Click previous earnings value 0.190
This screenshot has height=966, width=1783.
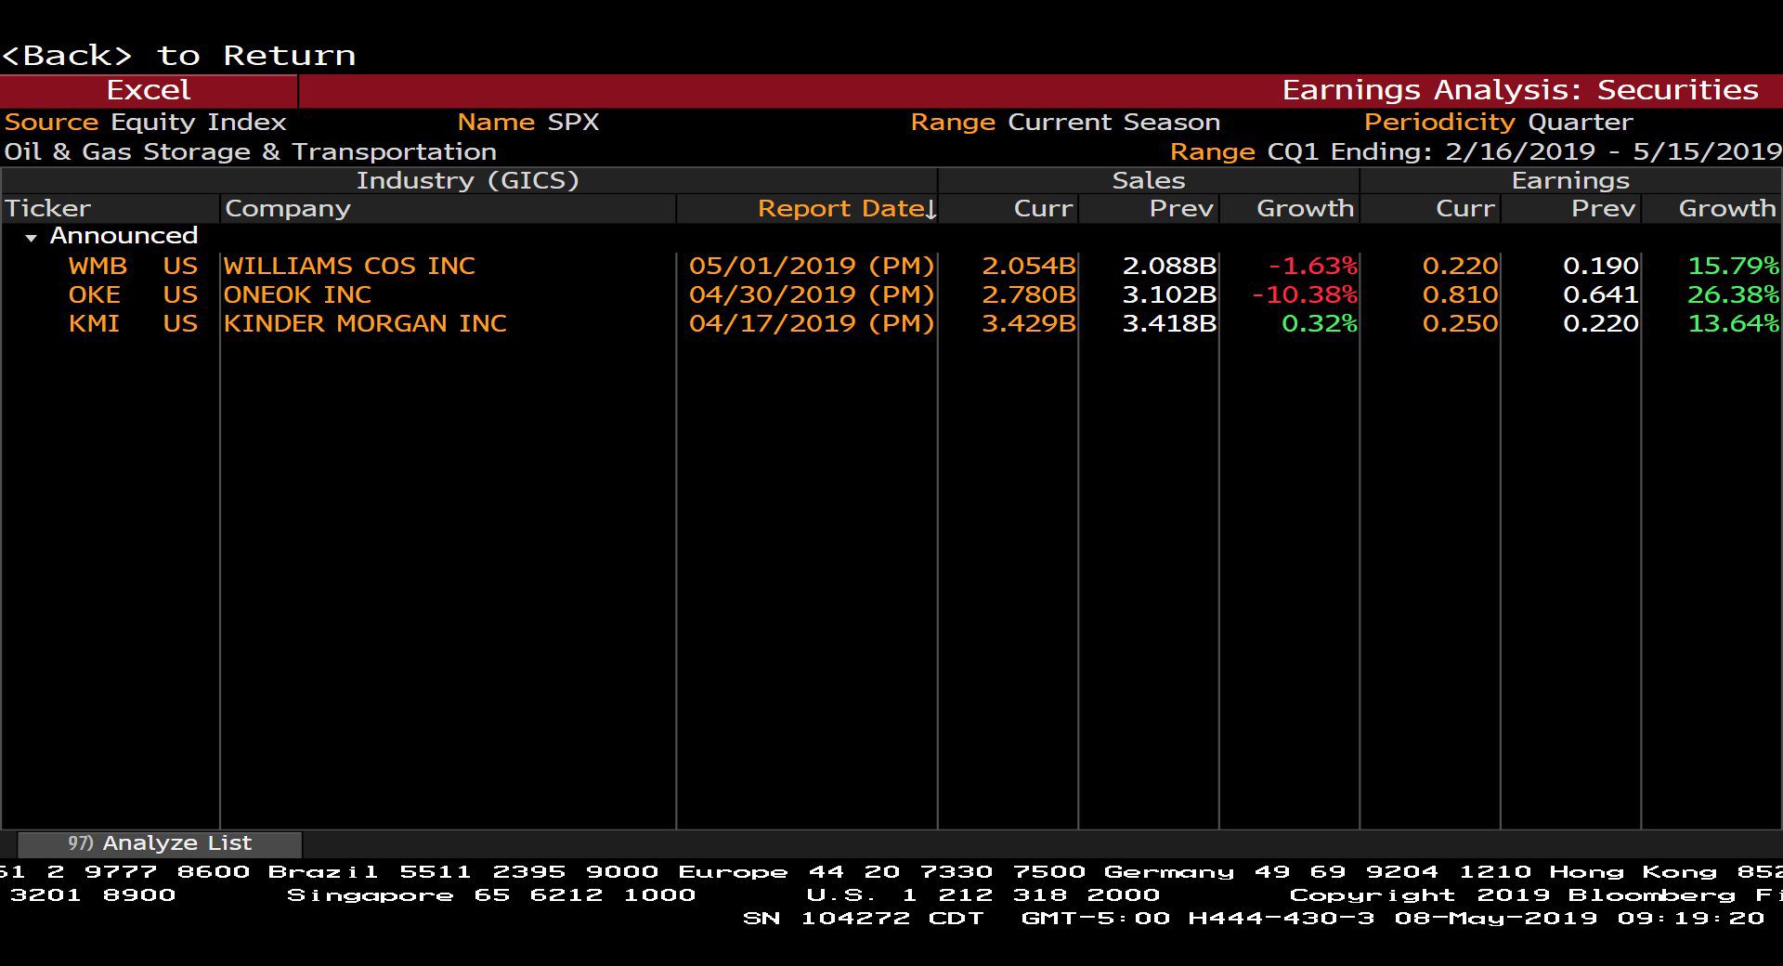coord(1601,266)
